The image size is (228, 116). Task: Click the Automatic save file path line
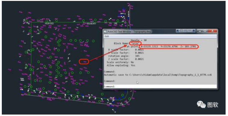tap(158, 75)
